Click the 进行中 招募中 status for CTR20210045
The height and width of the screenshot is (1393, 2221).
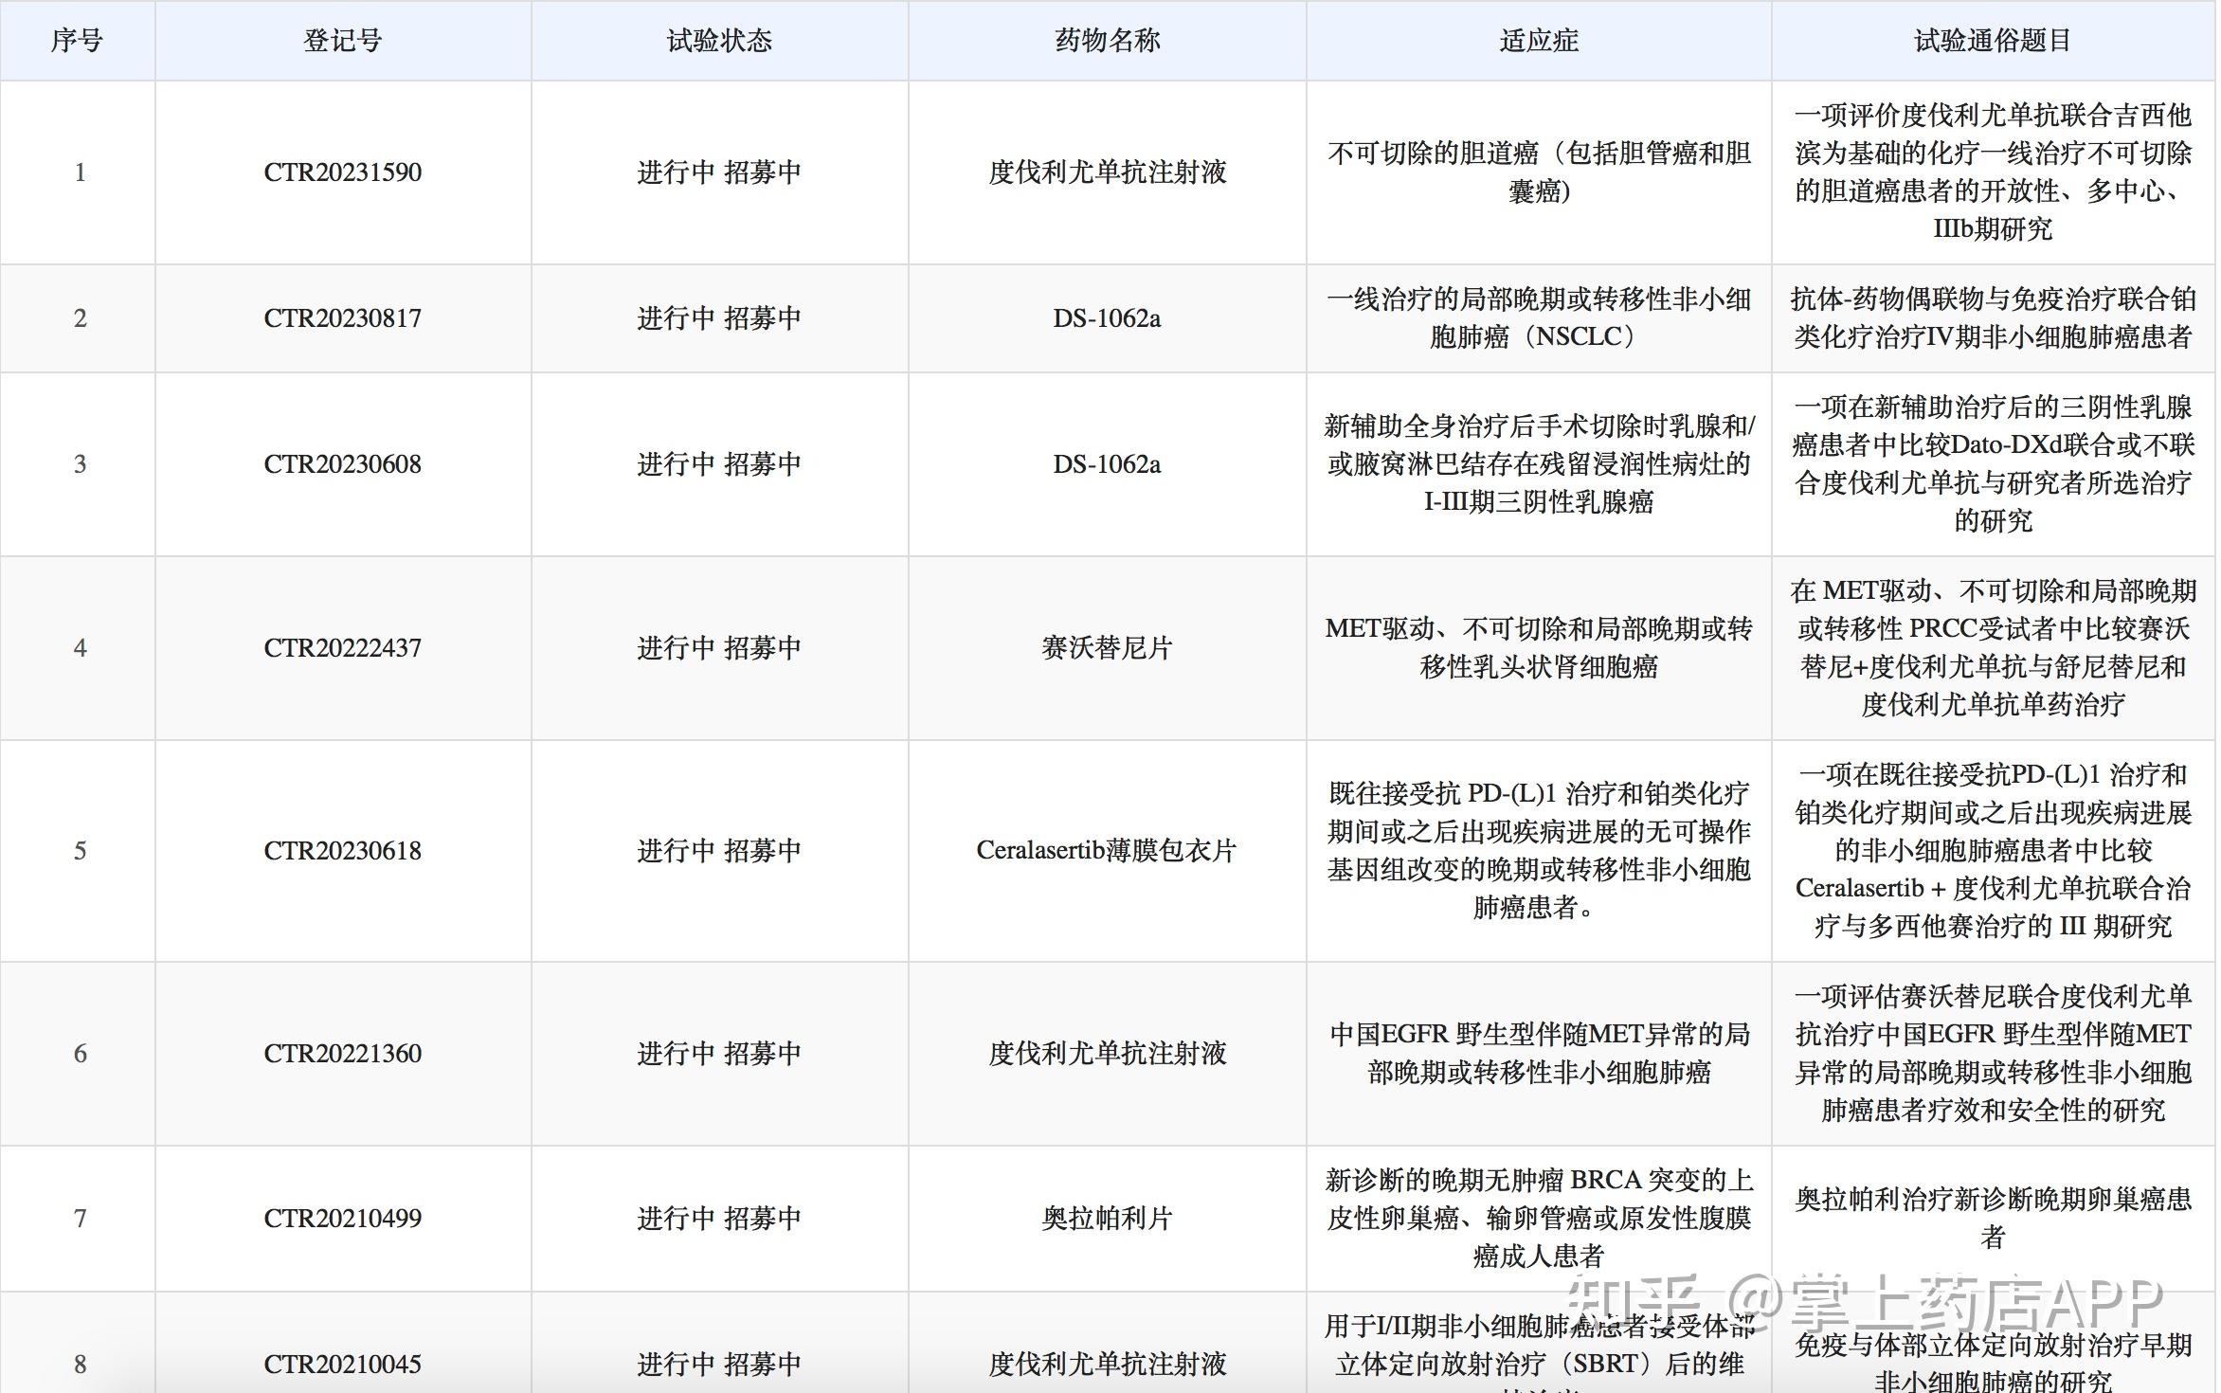(719, 1365)
